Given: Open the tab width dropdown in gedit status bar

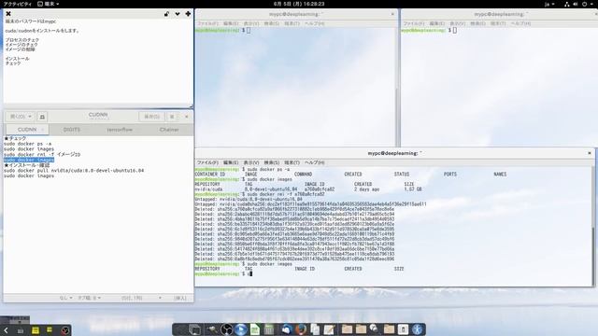Looking at the screenshot, I should pyautogui.click(x=90, y=298).
